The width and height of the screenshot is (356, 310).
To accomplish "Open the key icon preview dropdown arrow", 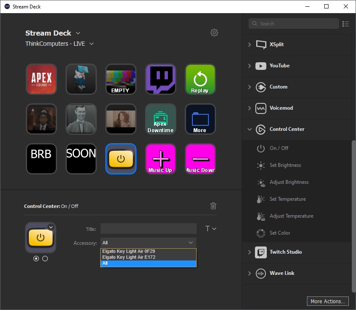I will [x=51, y=227].
